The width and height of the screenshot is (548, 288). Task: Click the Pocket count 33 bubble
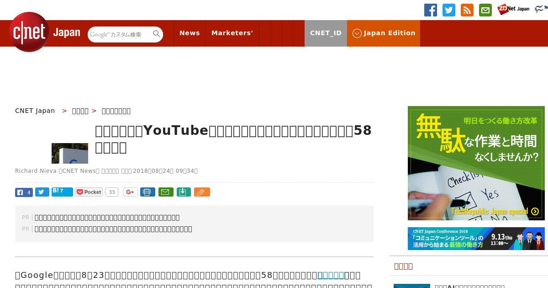coord(111,192)
